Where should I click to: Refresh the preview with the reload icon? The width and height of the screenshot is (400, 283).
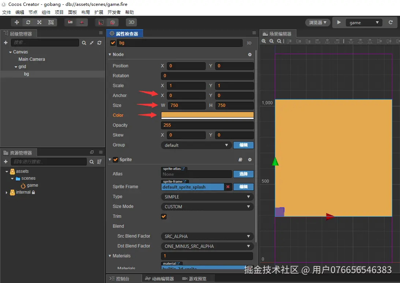[390, 22]
